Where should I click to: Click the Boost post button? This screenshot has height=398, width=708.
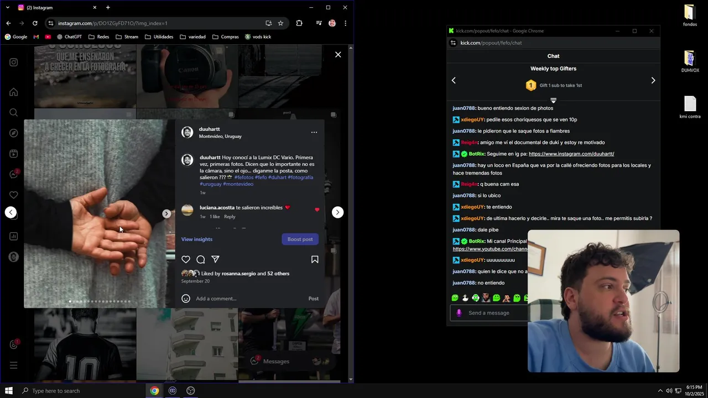pos(300,239)
